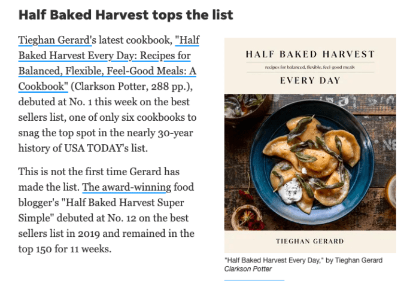Open the Tieghan Gerard author link
Viewport: 419px width, 293px height.
point(54,41)
